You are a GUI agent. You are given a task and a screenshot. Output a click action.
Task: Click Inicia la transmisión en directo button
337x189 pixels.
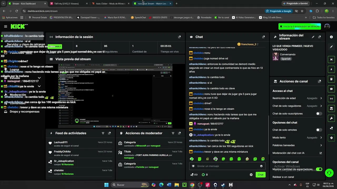[300, 27]
